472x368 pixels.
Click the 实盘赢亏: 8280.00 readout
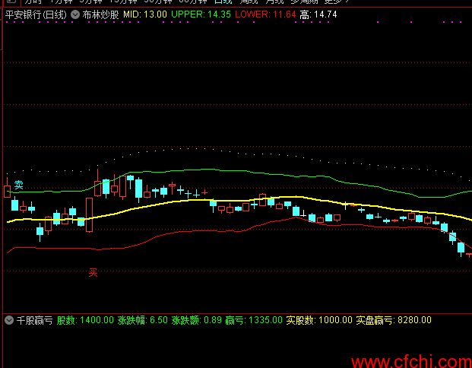pos(394,320)
